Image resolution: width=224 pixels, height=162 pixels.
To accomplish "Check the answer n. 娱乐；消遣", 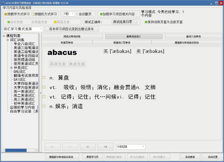I will (44, 106).
